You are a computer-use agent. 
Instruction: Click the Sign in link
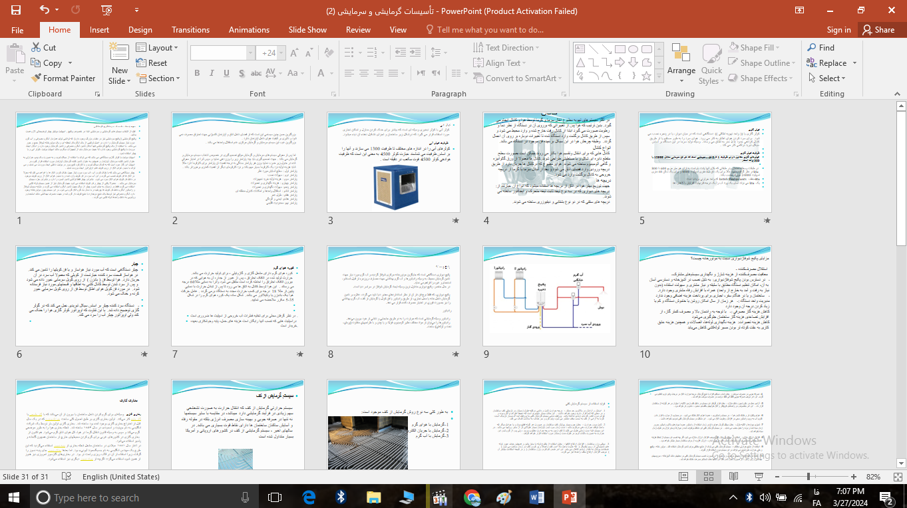pos(838,30)
